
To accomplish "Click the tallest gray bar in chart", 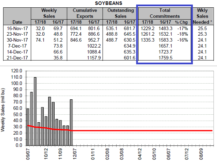I will coord(35,111).
